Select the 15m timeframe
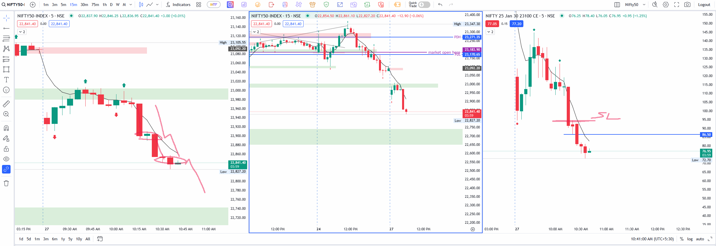This screenshot has width=716, height=246. click(x=73, y=5)
